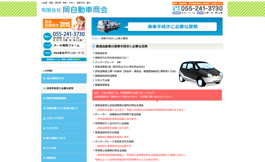Click the 依頼された方の免許証のコピー list item
The image size is (265, 162).
point(112,58)
